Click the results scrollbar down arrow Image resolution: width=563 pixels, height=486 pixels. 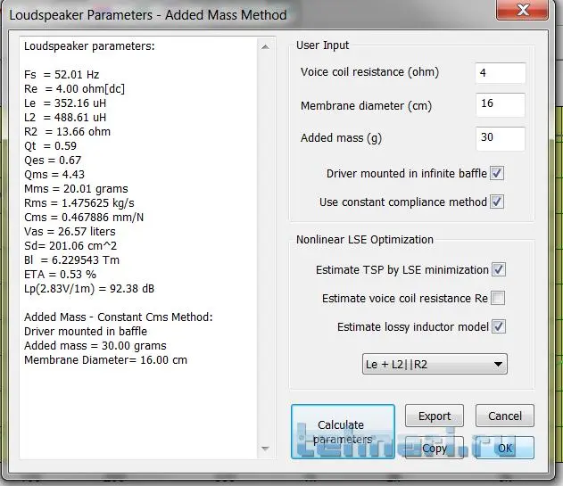pyautogui.click(x=265, y=447)
